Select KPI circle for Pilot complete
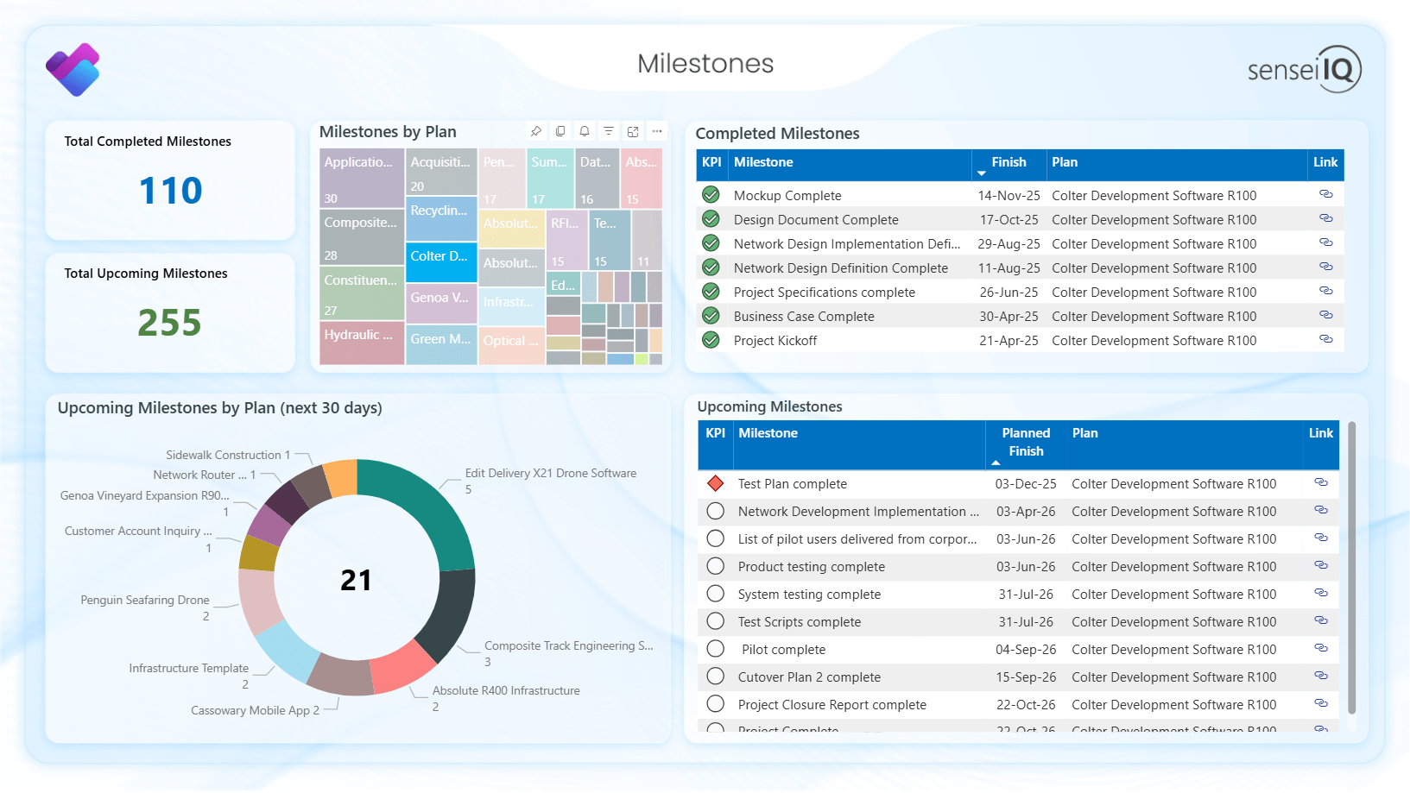 coord(715,649)
